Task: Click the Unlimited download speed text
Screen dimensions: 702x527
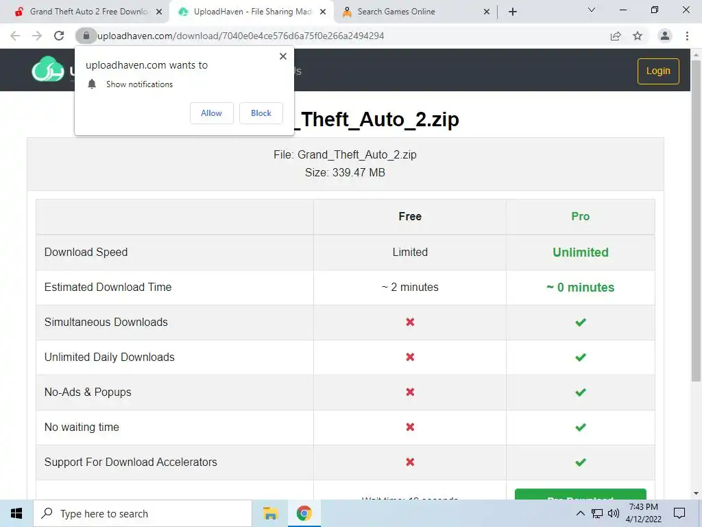Action: pyautogui.click(x=580, y=253)
